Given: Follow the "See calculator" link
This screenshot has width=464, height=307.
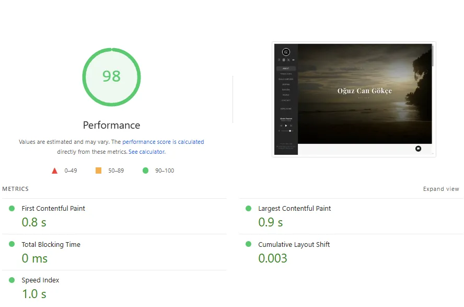Looking at the screenshot, I should coord(147,152).
